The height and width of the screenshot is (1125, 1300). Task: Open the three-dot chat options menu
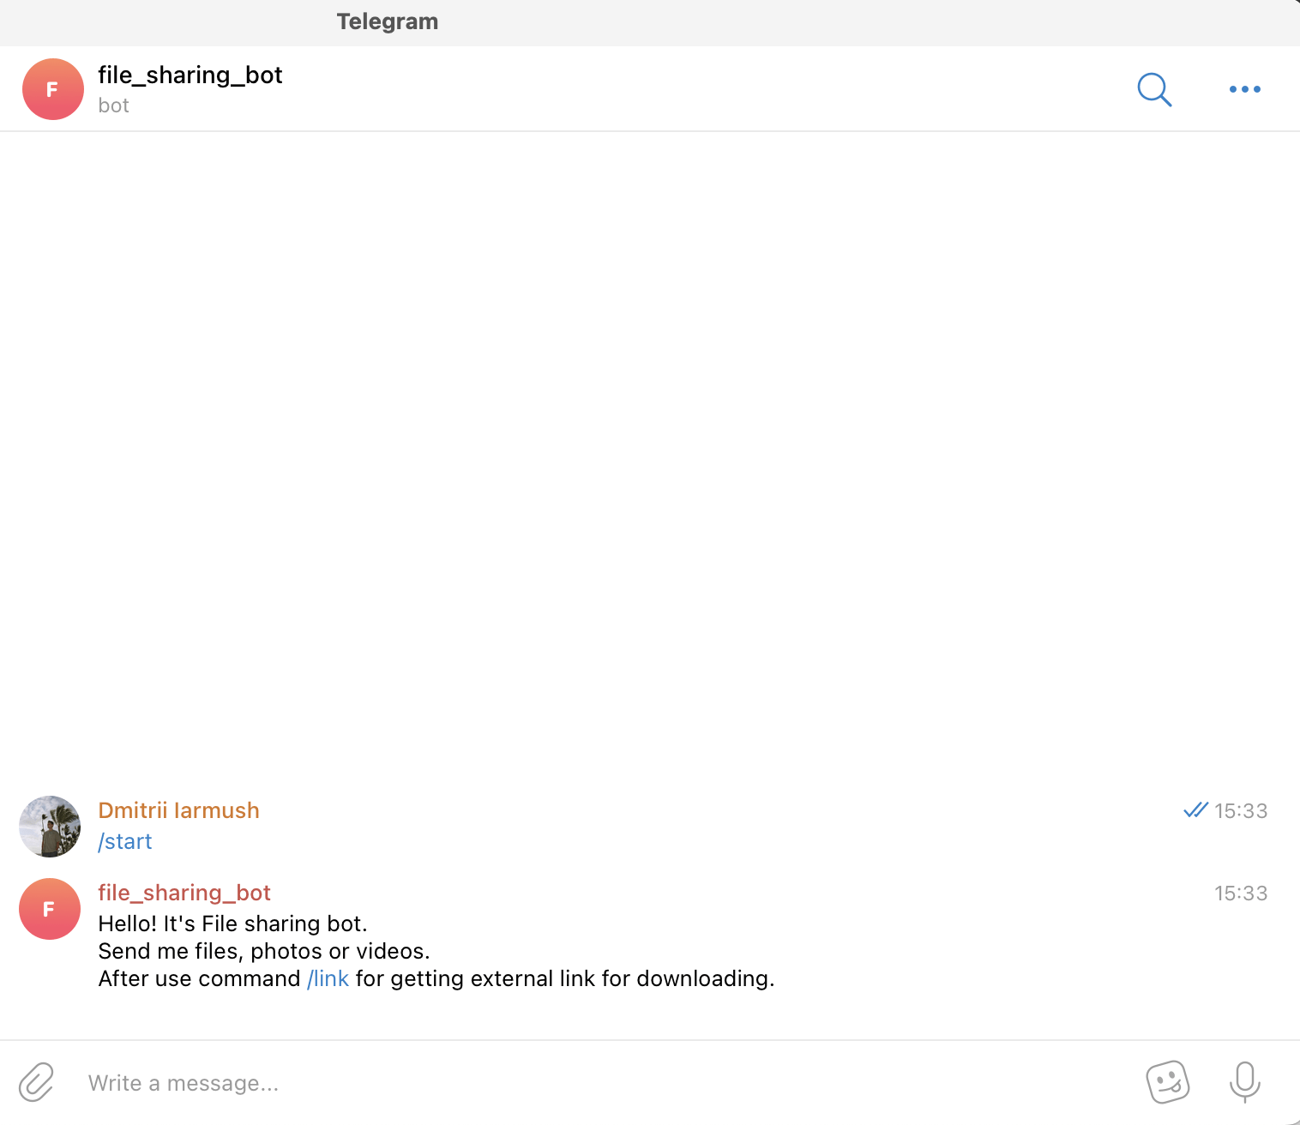click(x=1244, y=89)
